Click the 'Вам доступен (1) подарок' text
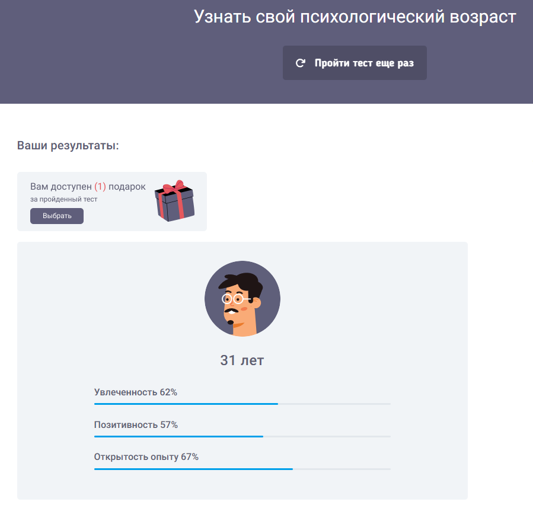533x505 pixels. coord(88,187)
